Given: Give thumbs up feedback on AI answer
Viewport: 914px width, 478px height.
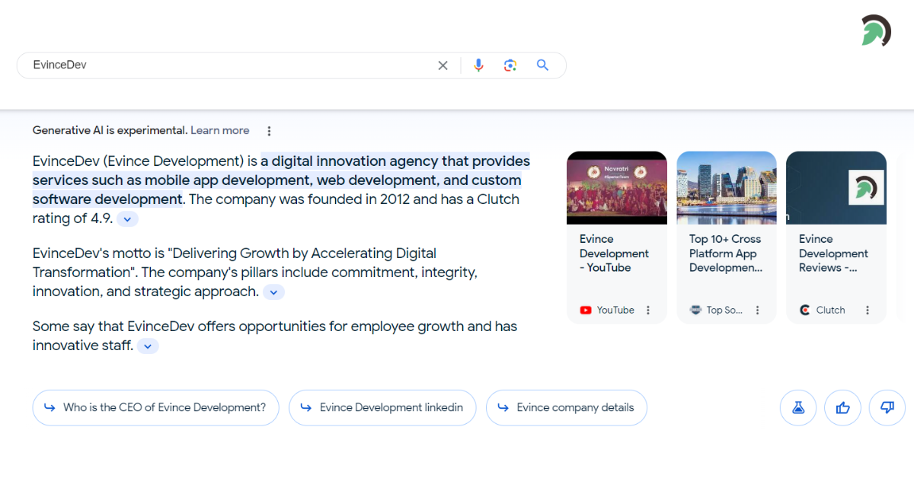Looking at the screenshot, I should point(842,408).
